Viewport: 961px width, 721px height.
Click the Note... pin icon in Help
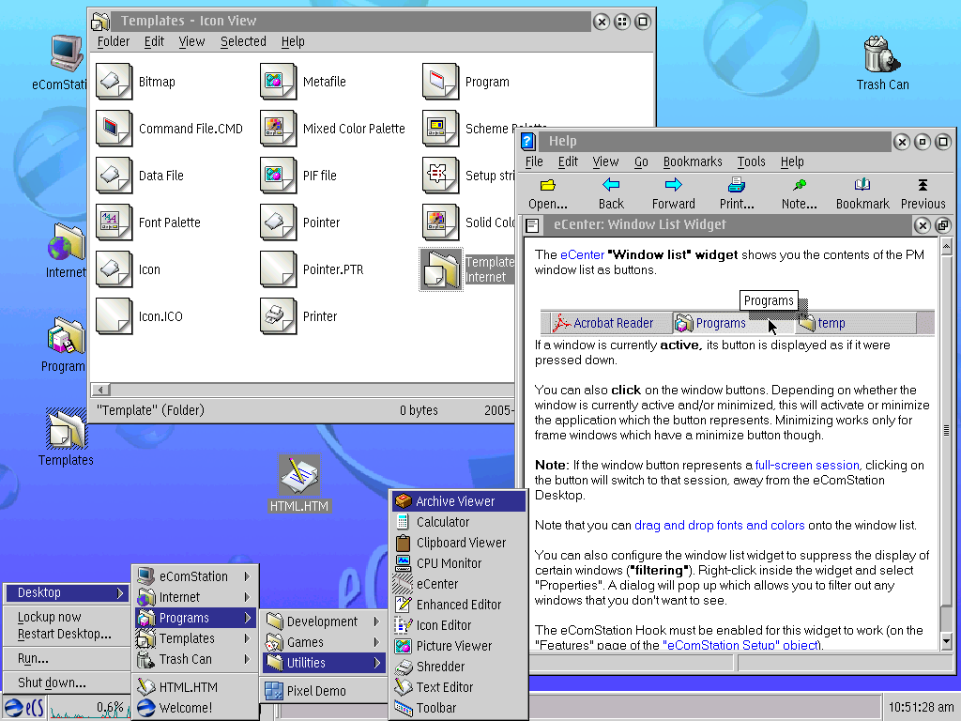click(x=800, y=185)
